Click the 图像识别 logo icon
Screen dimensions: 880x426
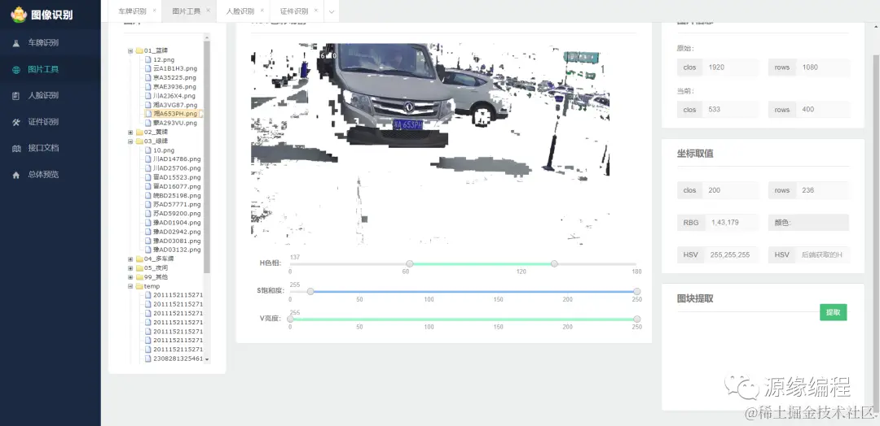(19, 15)
